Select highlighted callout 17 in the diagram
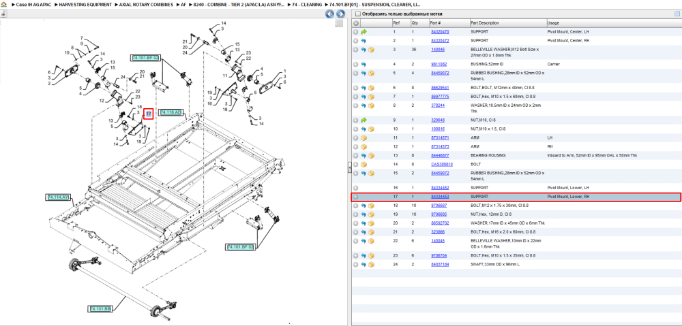 [148, 114]
